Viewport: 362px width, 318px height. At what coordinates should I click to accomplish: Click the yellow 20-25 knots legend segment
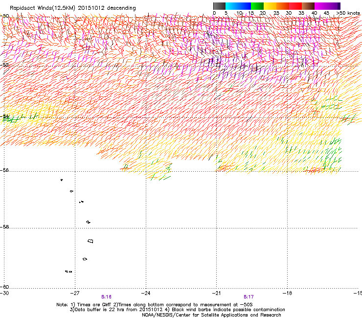click(270, 6)
